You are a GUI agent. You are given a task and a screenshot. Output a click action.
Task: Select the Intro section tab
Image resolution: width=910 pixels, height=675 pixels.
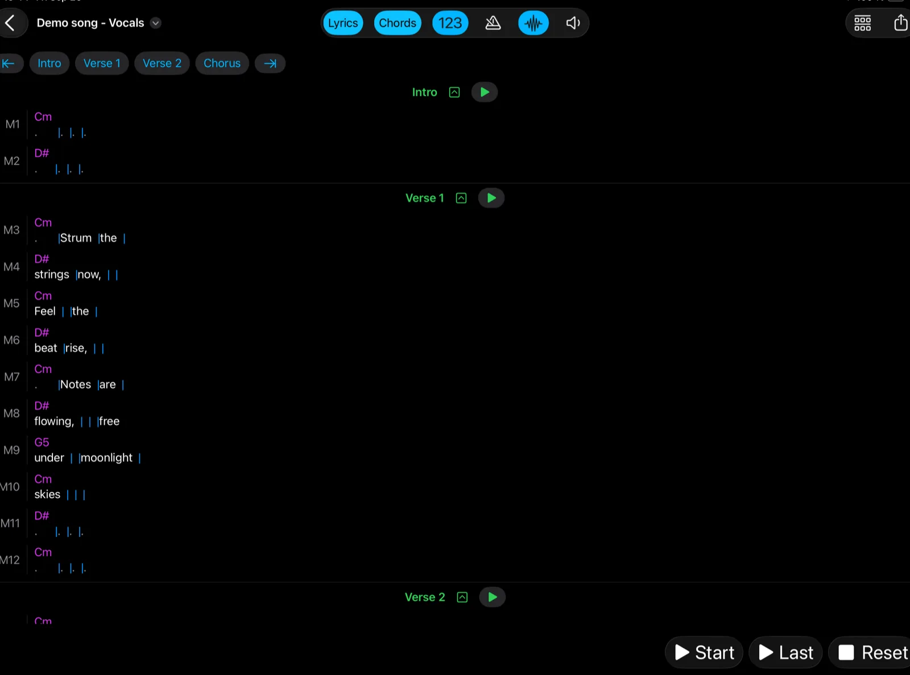point(49,63)
